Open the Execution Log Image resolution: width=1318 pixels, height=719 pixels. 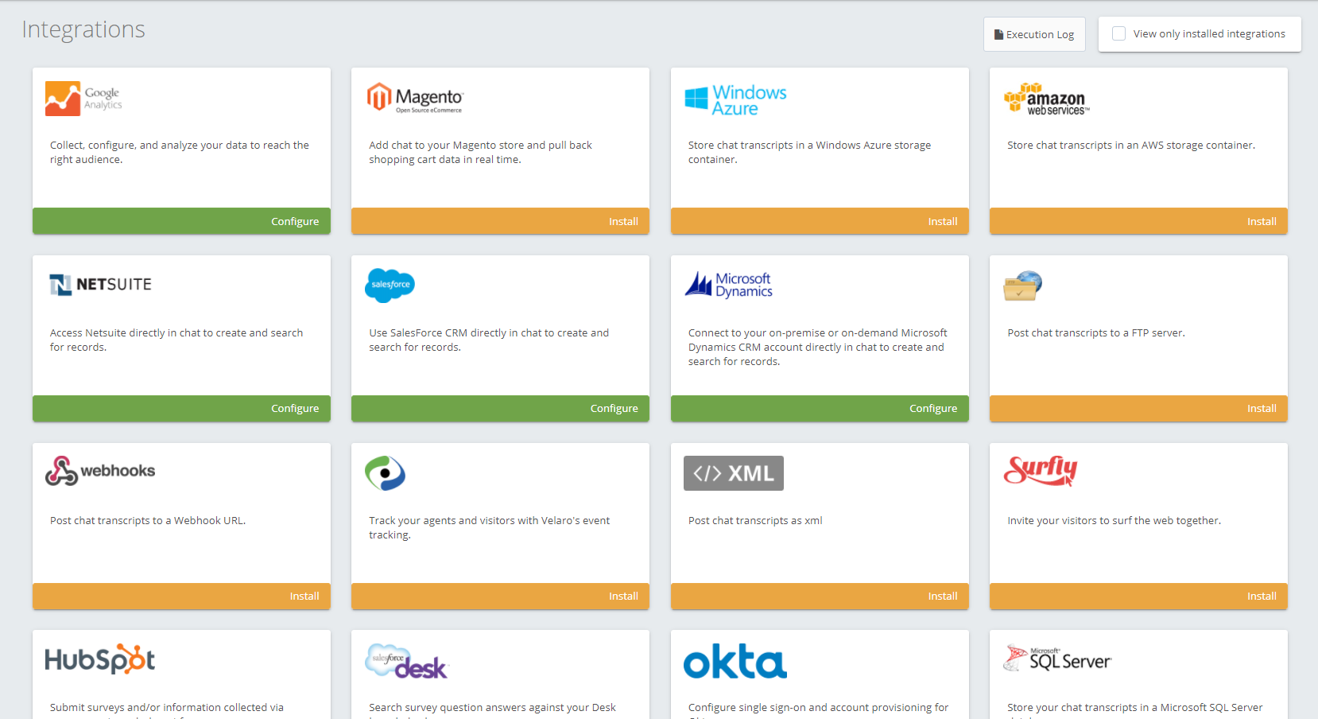(1034, 34)
